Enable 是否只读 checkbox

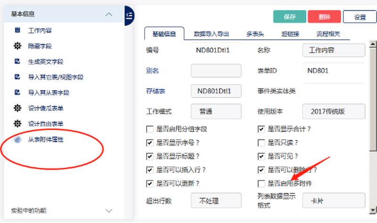pos(261,143)
